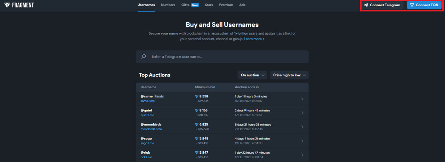Click the magnifier icon in search bar
The height and width of the screenshot is (162, 445).
(144, 56)
